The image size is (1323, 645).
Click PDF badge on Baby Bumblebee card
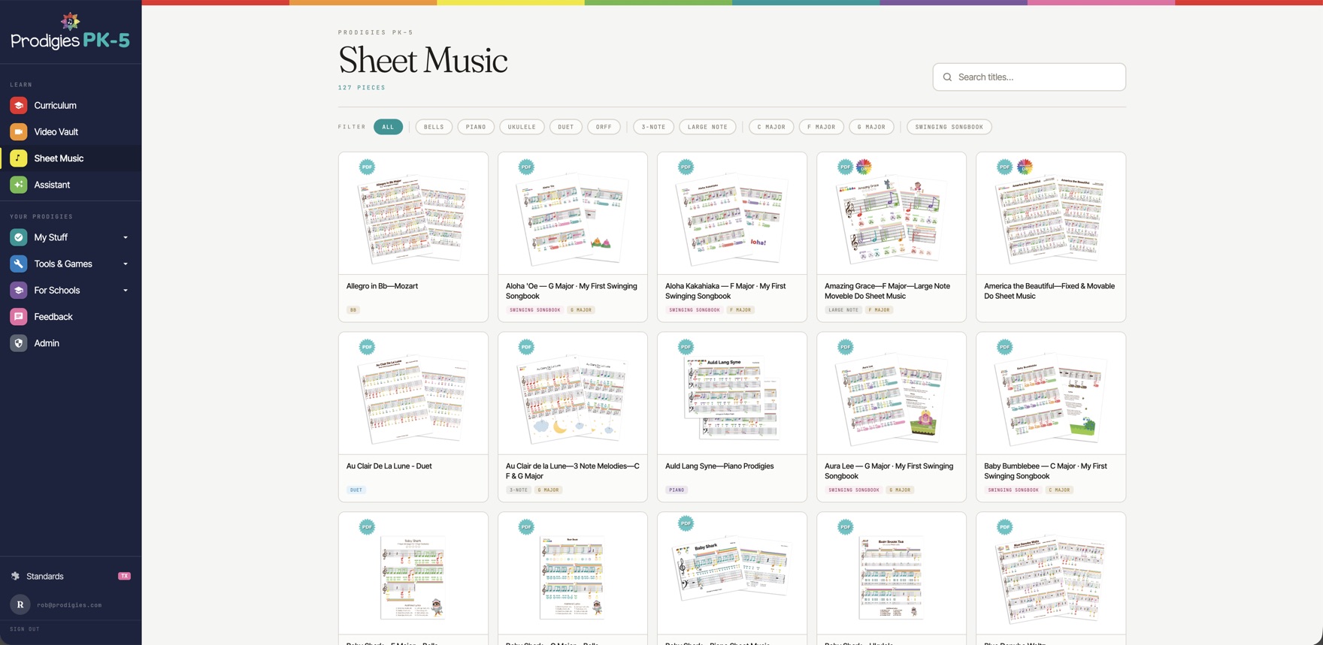pyautogui.click(x=1004, y=347)
